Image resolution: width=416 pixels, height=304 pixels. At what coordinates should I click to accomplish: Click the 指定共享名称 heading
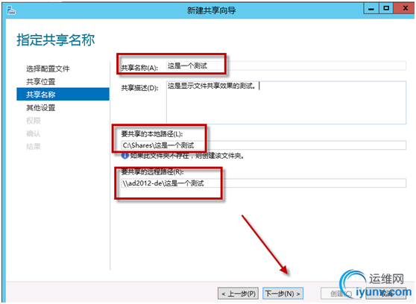(55, 40)
